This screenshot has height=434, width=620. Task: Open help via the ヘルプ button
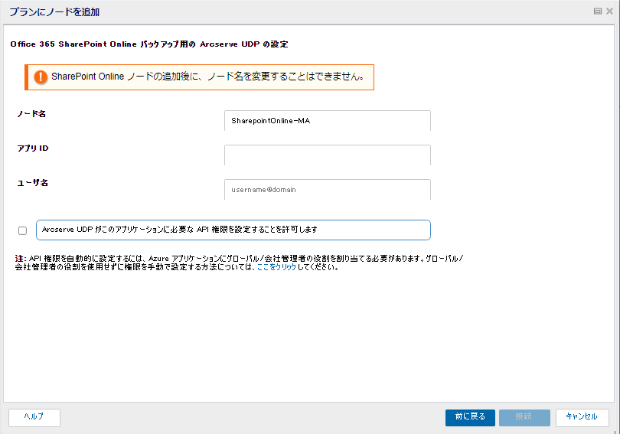tap(34, 417)
